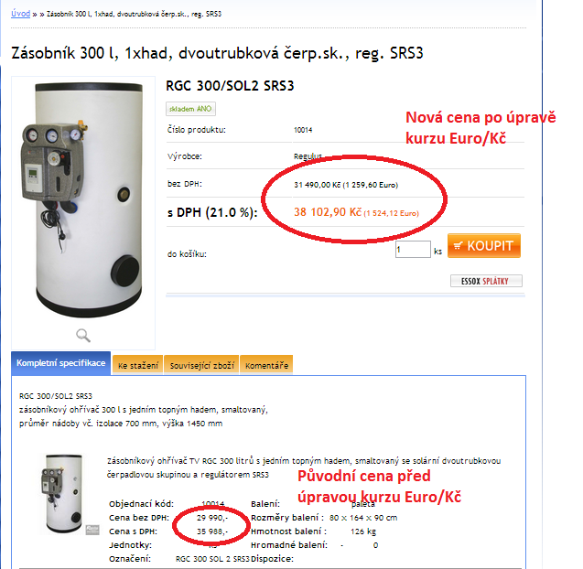Screen dimensions: 583x569
Task: Open the Ke stažení tab
Action: 138,366
